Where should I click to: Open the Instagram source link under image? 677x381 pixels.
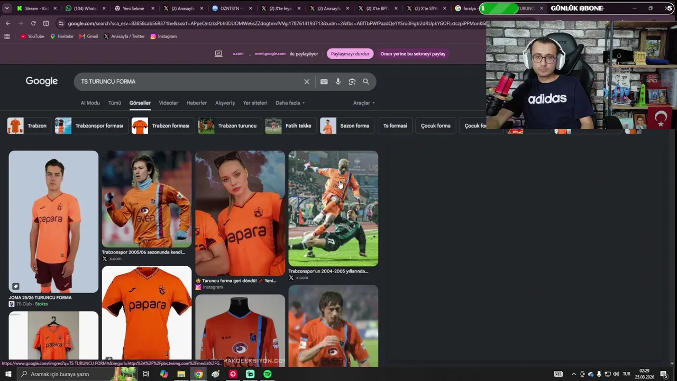click(209, 287)
